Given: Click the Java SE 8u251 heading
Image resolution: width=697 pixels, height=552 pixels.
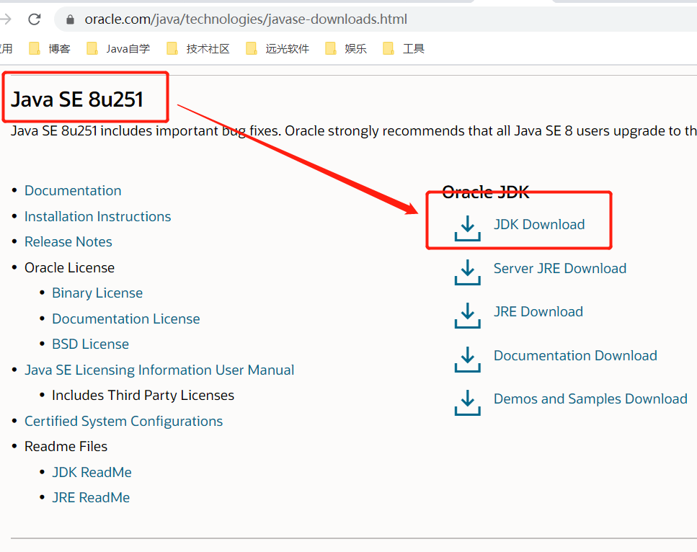Looking at the screenshot, I should coord(77,99).
